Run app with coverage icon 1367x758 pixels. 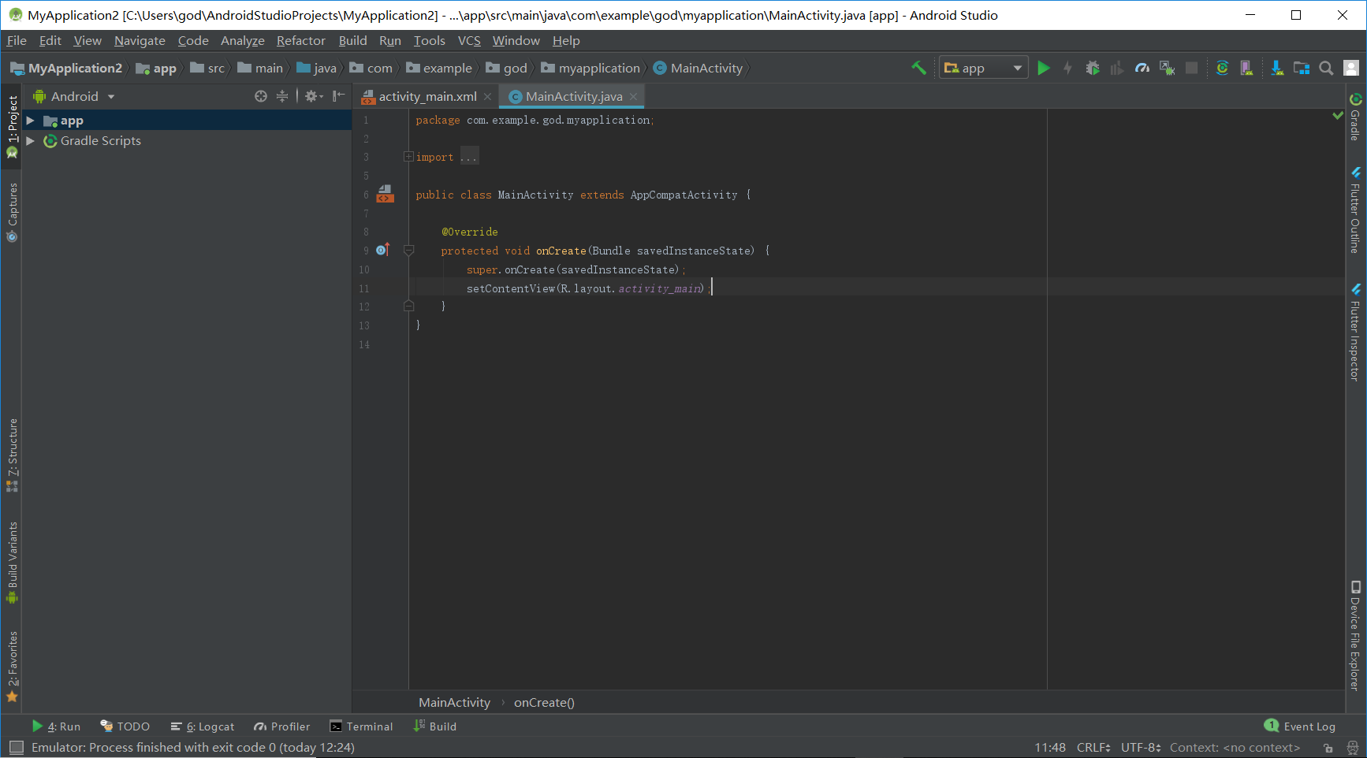tap(1117, 68)
